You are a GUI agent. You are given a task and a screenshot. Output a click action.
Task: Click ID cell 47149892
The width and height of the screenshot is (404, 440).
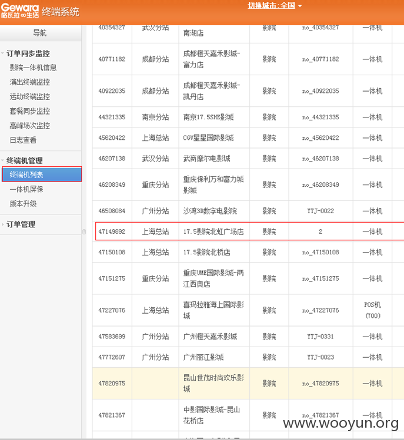[112, 231]
